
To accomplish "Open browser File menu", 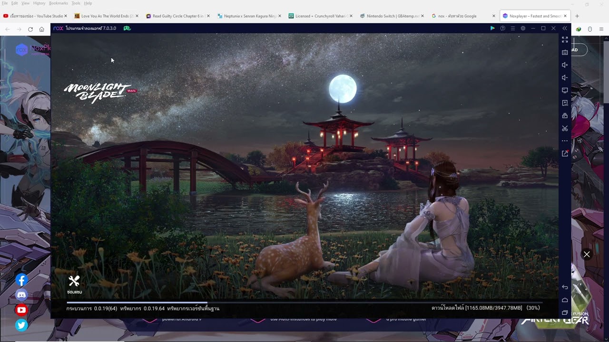I will (x=5, y=3).
